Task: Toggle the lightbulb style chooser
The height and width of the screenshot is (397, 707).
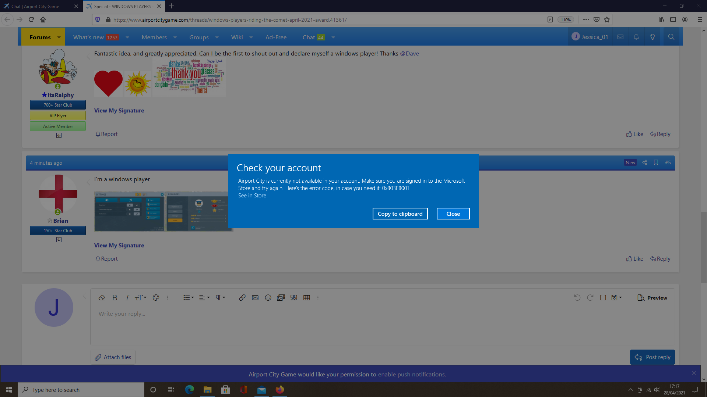Action: (x=653, y=37)
